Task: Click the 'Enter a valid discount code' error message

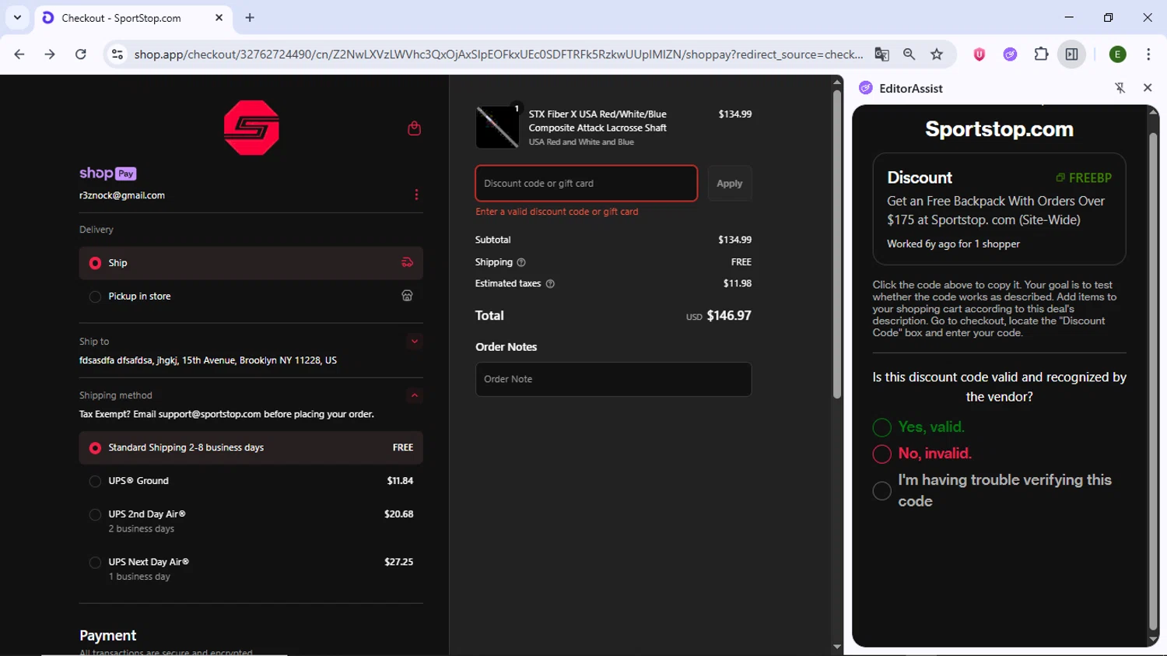Action: pos(557,212)
